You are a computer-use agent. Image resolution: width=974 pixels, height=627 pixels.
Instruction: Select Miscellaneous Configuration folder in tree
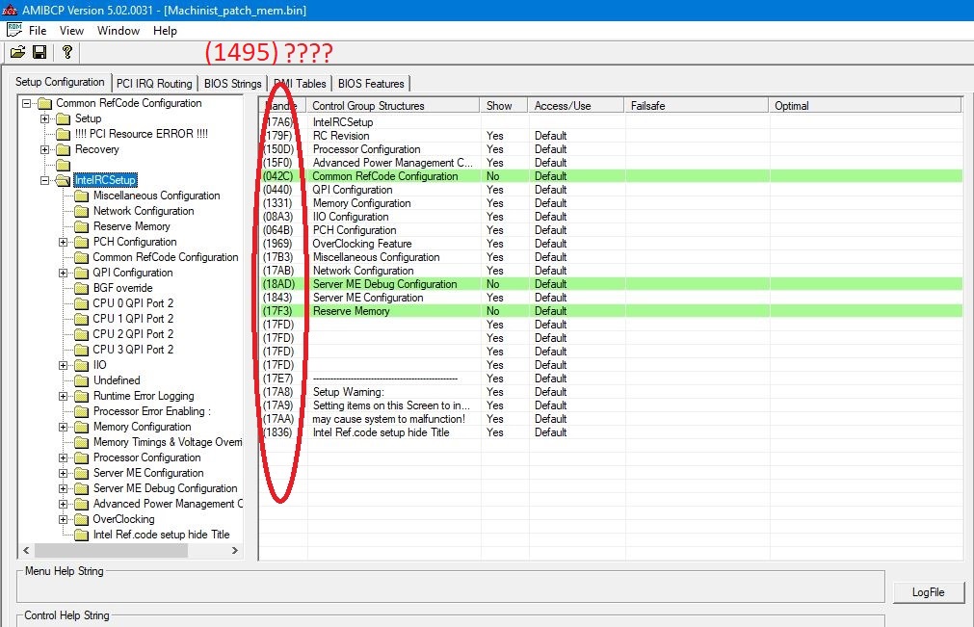click(x=156, y=196)
